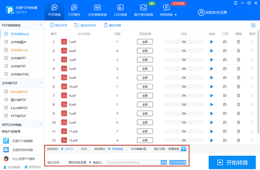The image size is (260, 170).
Task: Select 文件转TXT in sidebar
Action: pos(23,66)
